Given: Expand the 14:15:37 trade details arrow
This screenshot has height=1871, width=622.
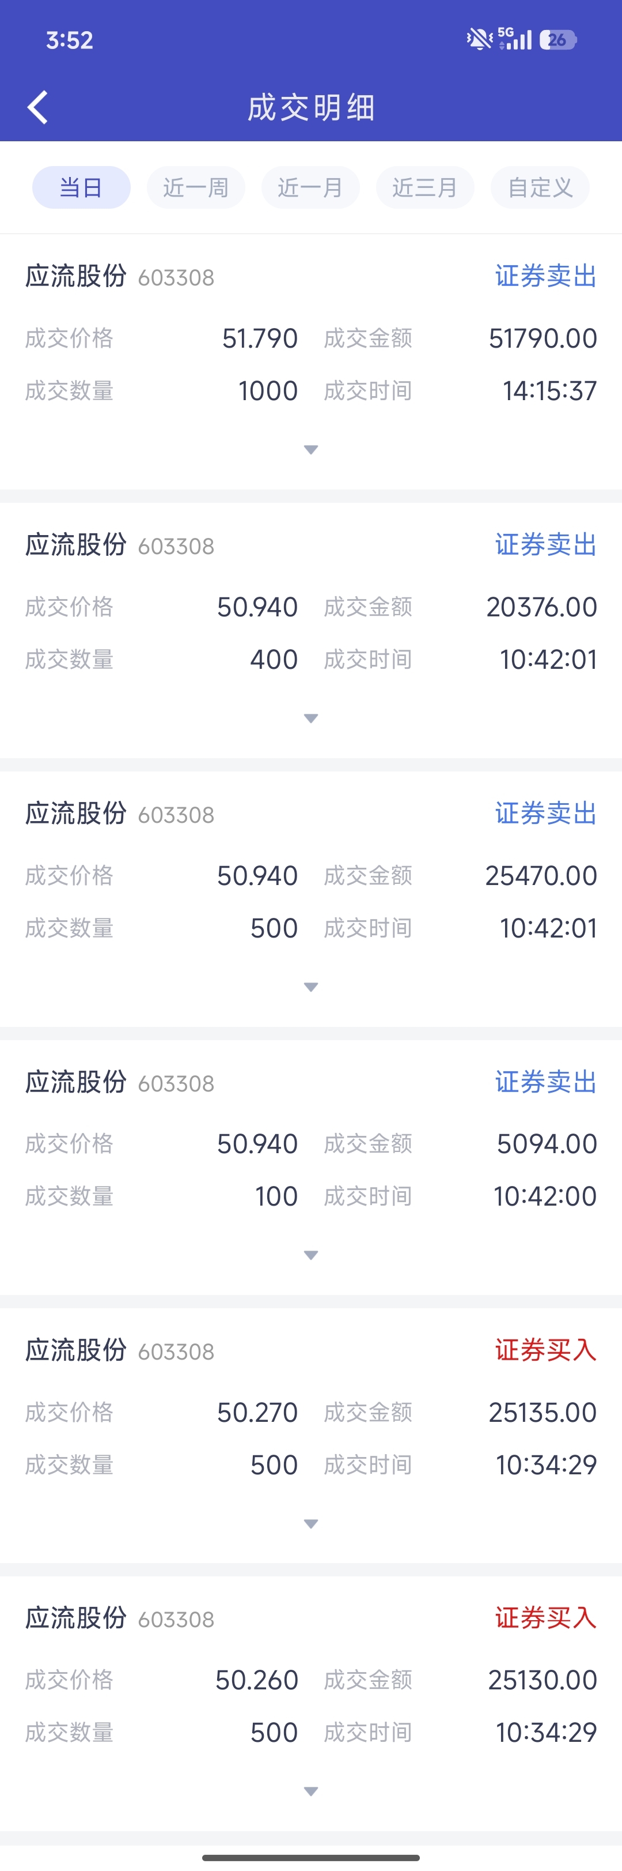Looking at the screenshot, I should [310, 450].
